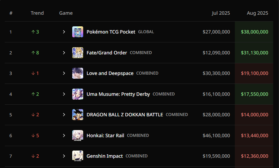
Task: Open the Honkai: Star Rail game icon
Action: tap(78, 135)
